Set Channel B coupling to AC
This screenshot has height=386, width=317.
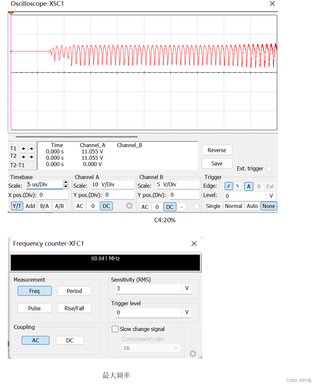pyautogui.click(x=145, y=207)
